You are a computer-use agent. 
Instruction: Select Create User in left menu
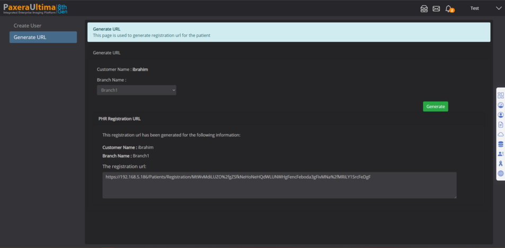coord(28,25)
